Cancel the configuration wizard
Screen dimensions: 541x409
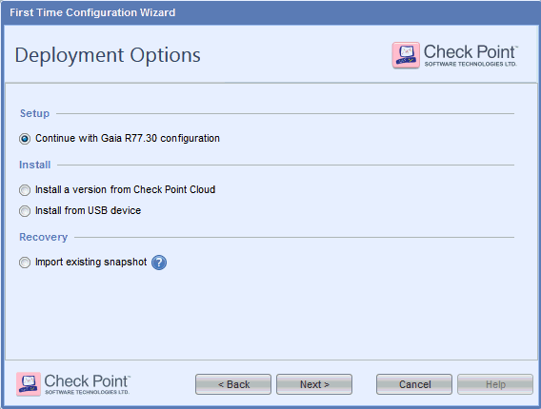pyautogui.click(x=414, y=384)
